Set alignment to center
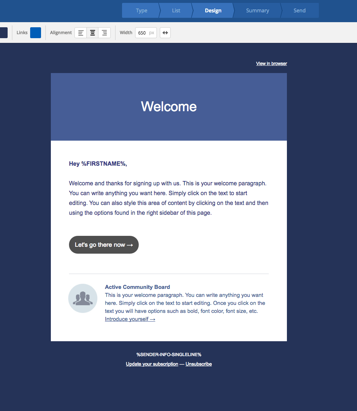The image size is (357, 411). coord(93,33)
